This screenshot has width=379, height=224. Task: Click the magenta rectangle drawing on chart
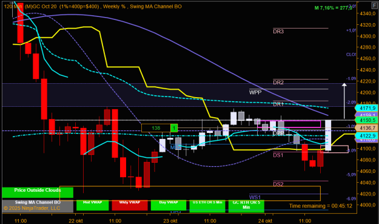(x=289, y=124)
